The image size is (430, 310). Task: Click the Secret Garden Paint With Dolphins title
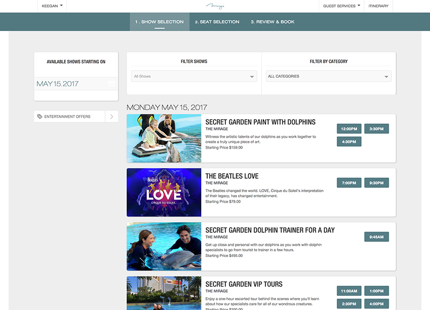(x=260, y=122)
